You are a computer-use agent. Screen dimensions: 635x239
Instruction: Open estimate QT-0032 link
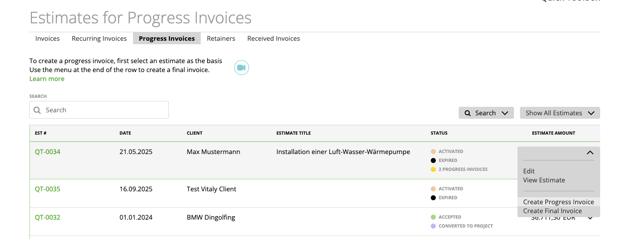click(47, 217)
